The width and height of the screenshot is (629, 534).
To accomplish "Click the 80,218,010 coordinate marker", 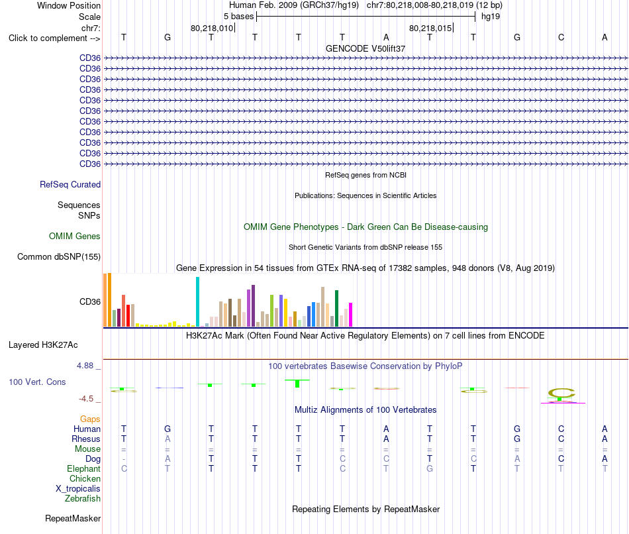I will coord(212,28).
